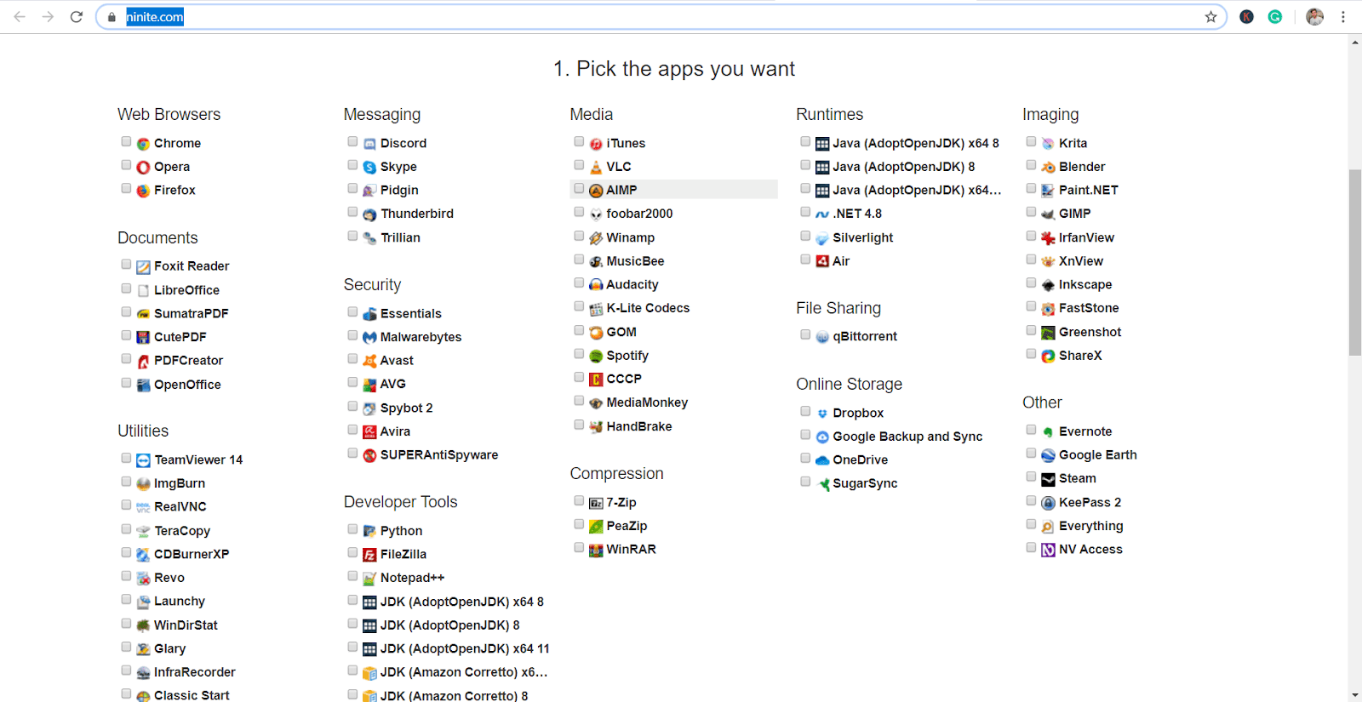Click the Steam icon
Screen dimensions: 1362x702
1048,479
